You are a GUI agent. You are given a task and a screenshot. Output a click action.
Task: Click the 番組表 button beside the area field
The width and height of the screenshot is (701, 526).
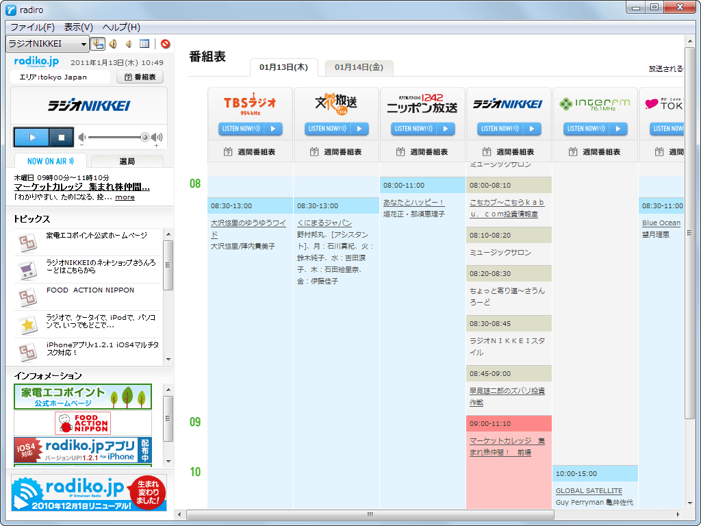[x=140, y=77]
